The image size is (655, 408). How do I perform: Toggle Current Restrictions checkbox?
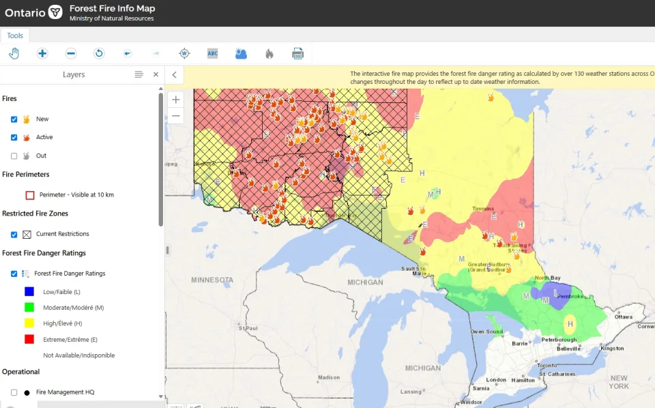(14, 235)
